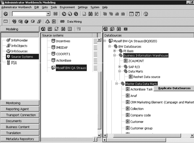The image size is (194, 143).
Task: Click the Back navigation arrow icon
Action: (x=64, y=14)
